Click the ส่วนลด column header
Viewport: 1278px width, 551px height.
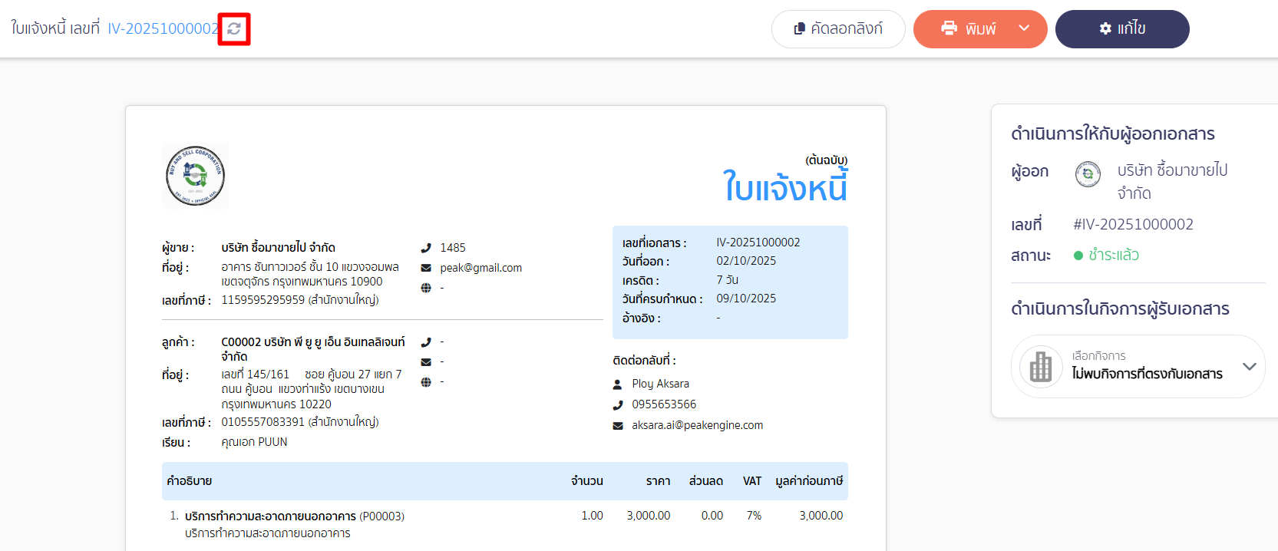click(x=706, y=481)
